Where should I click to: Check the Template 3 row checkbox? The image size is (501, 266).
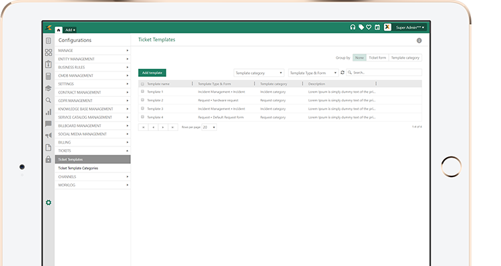[142, 108]
